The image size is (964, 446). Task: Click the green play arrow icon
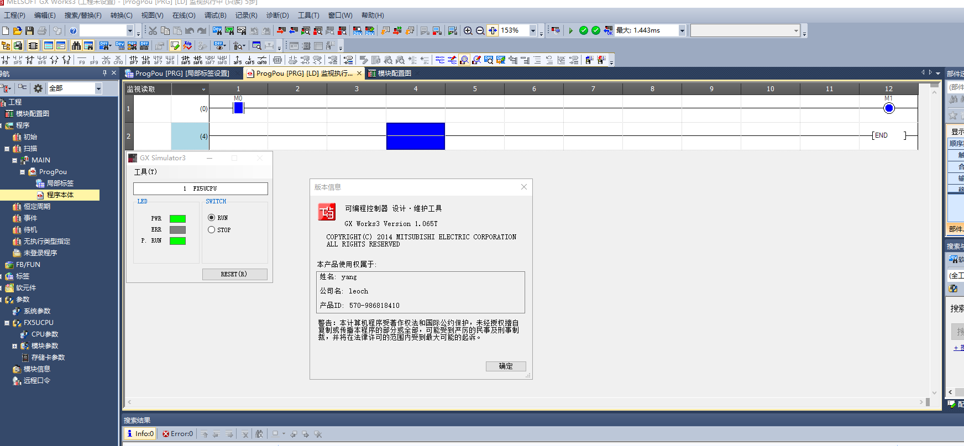(x=571, y=31)
